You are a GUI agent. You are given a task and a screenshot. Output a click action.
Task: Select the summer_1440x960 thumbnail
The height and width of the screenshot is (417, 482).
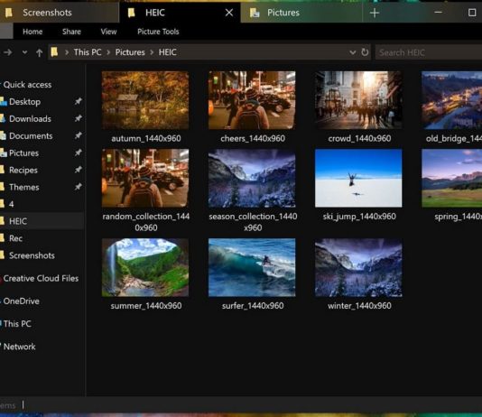[x=145, y=268]
